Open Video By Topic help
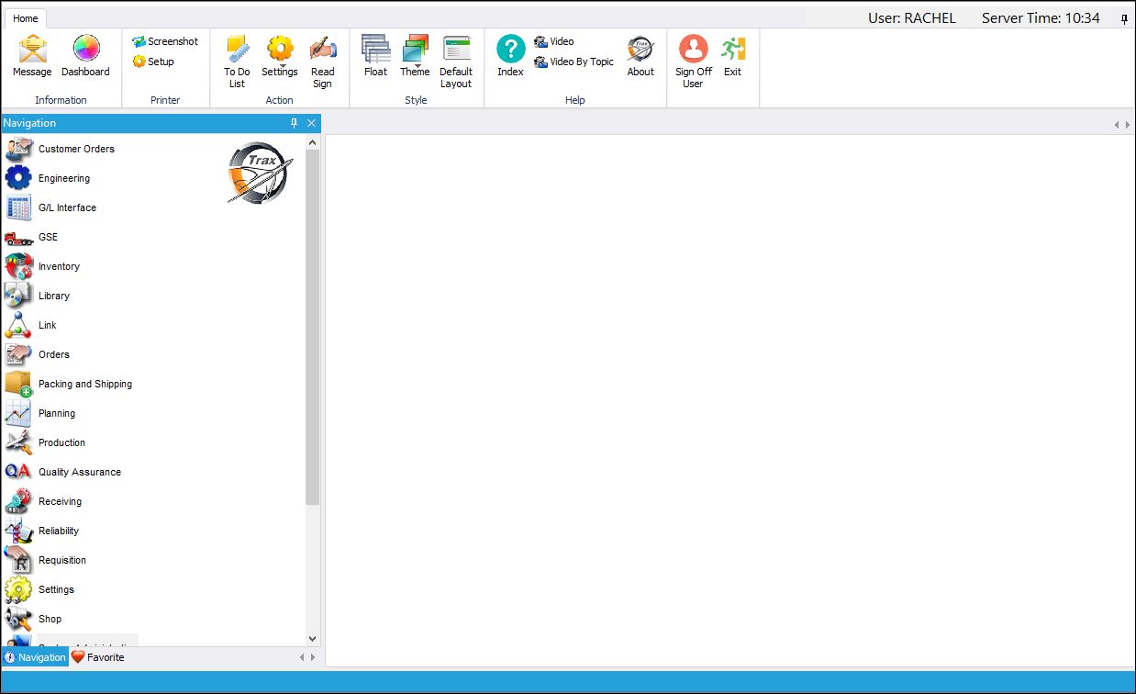The width and height of the screenshot is (1136, 694). 574,62
